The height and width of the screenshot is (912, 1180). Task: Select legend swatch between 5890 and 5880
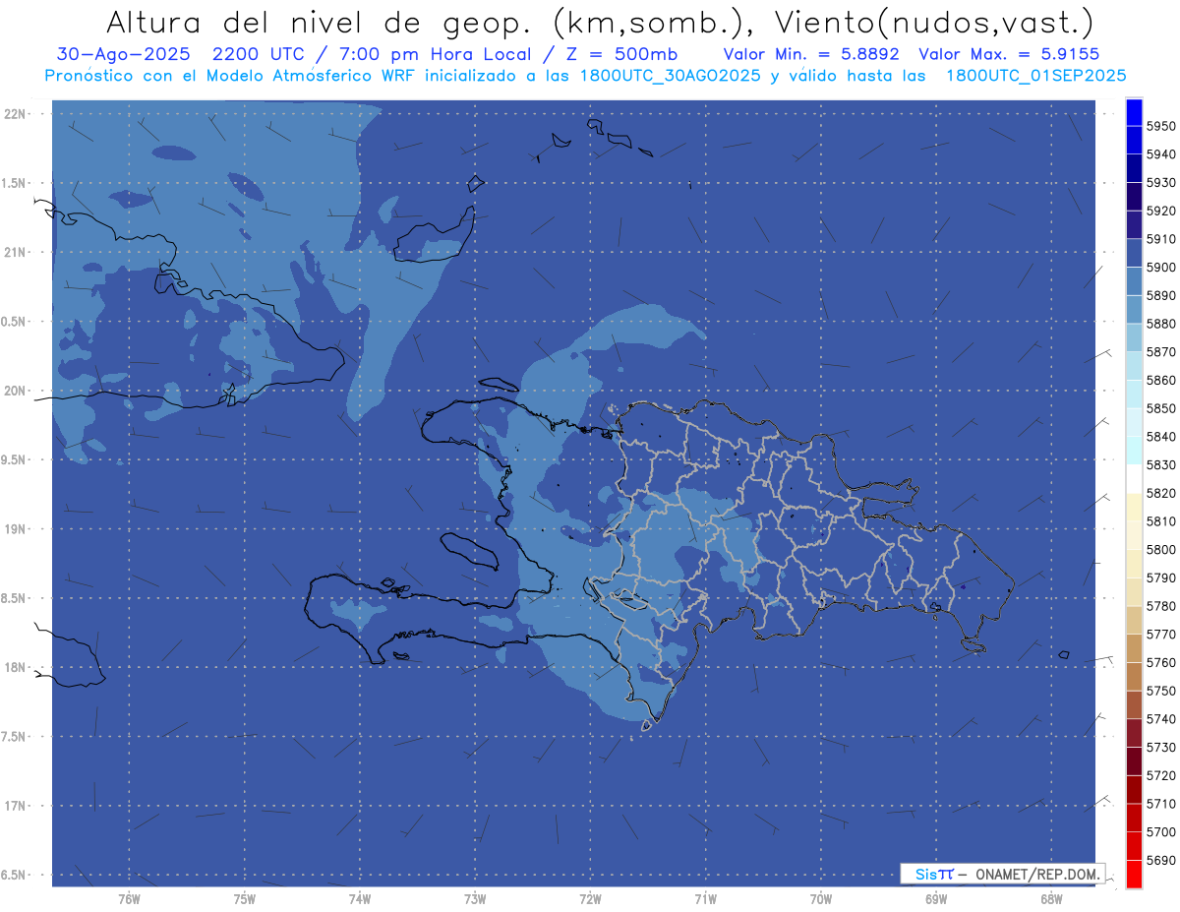tap(1134, 309)
